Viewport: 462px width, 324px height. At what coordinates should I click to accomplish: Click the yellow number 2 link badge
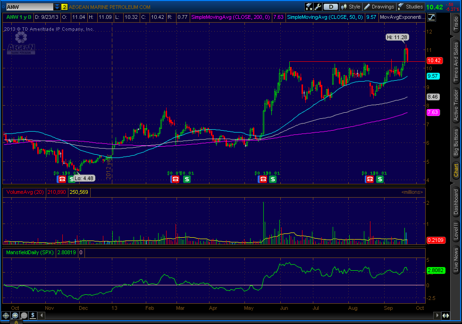[65, 7]
